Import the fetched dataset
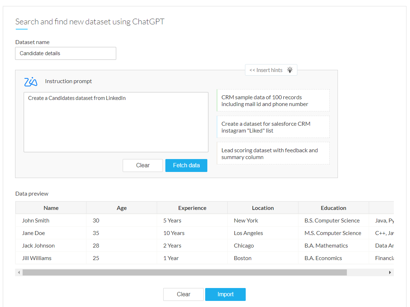The image size is (410, 307). point(225,294)
